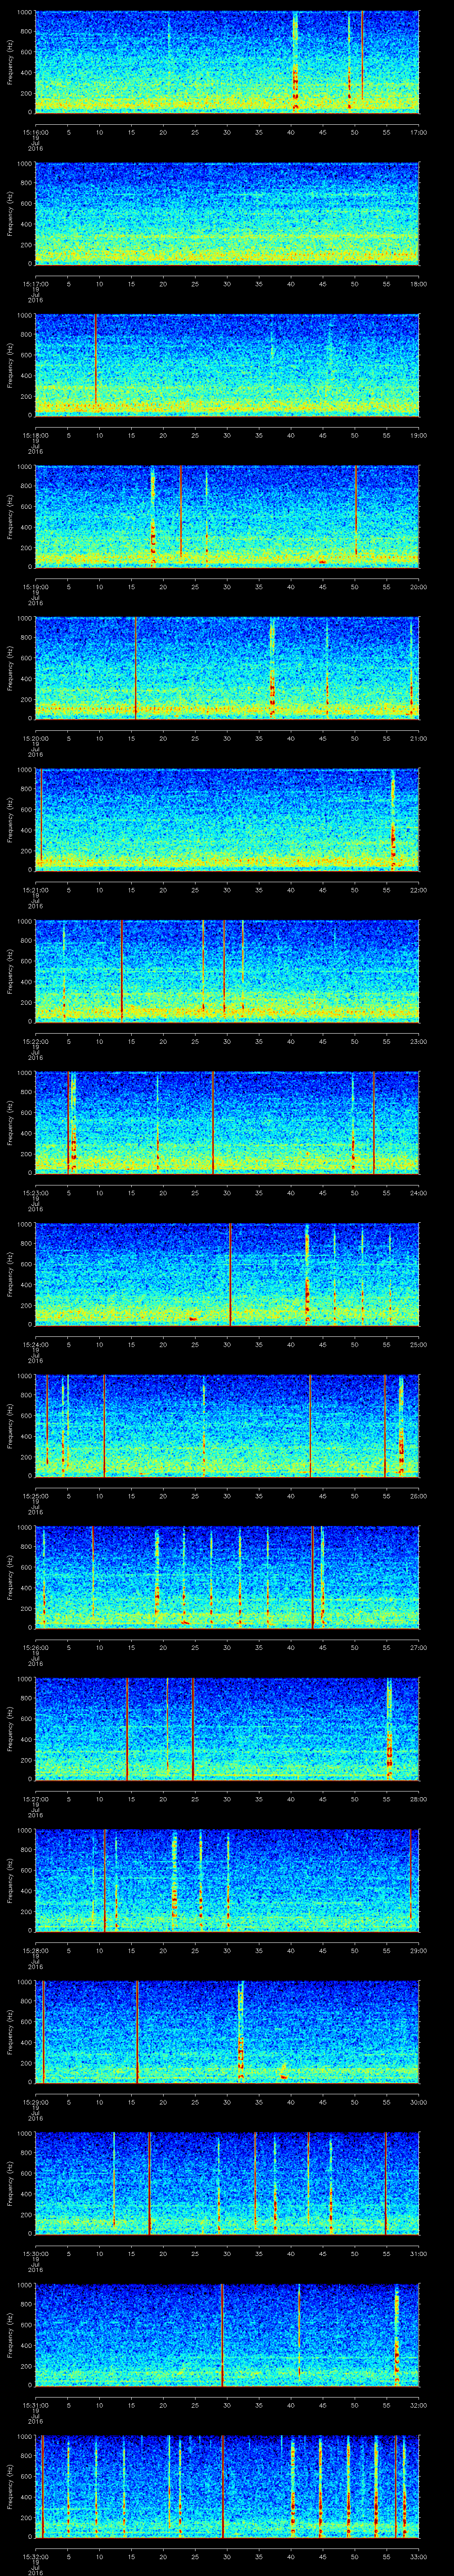Select the spectrogram panel starting at 15:17:00

pyautogui.click(x=227, y=213)
